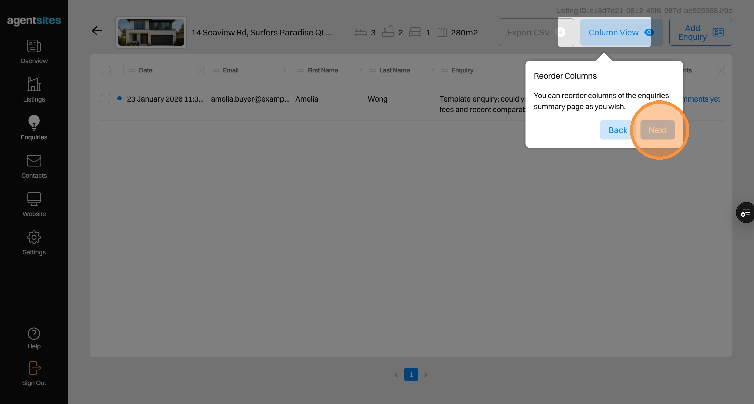Expand the Email column chevron

coord(284,70)
